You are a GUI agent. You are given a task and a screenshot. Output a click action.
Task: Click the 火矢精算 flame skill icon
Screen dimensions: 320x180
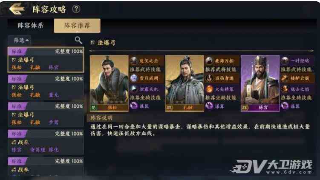[209, 89]
